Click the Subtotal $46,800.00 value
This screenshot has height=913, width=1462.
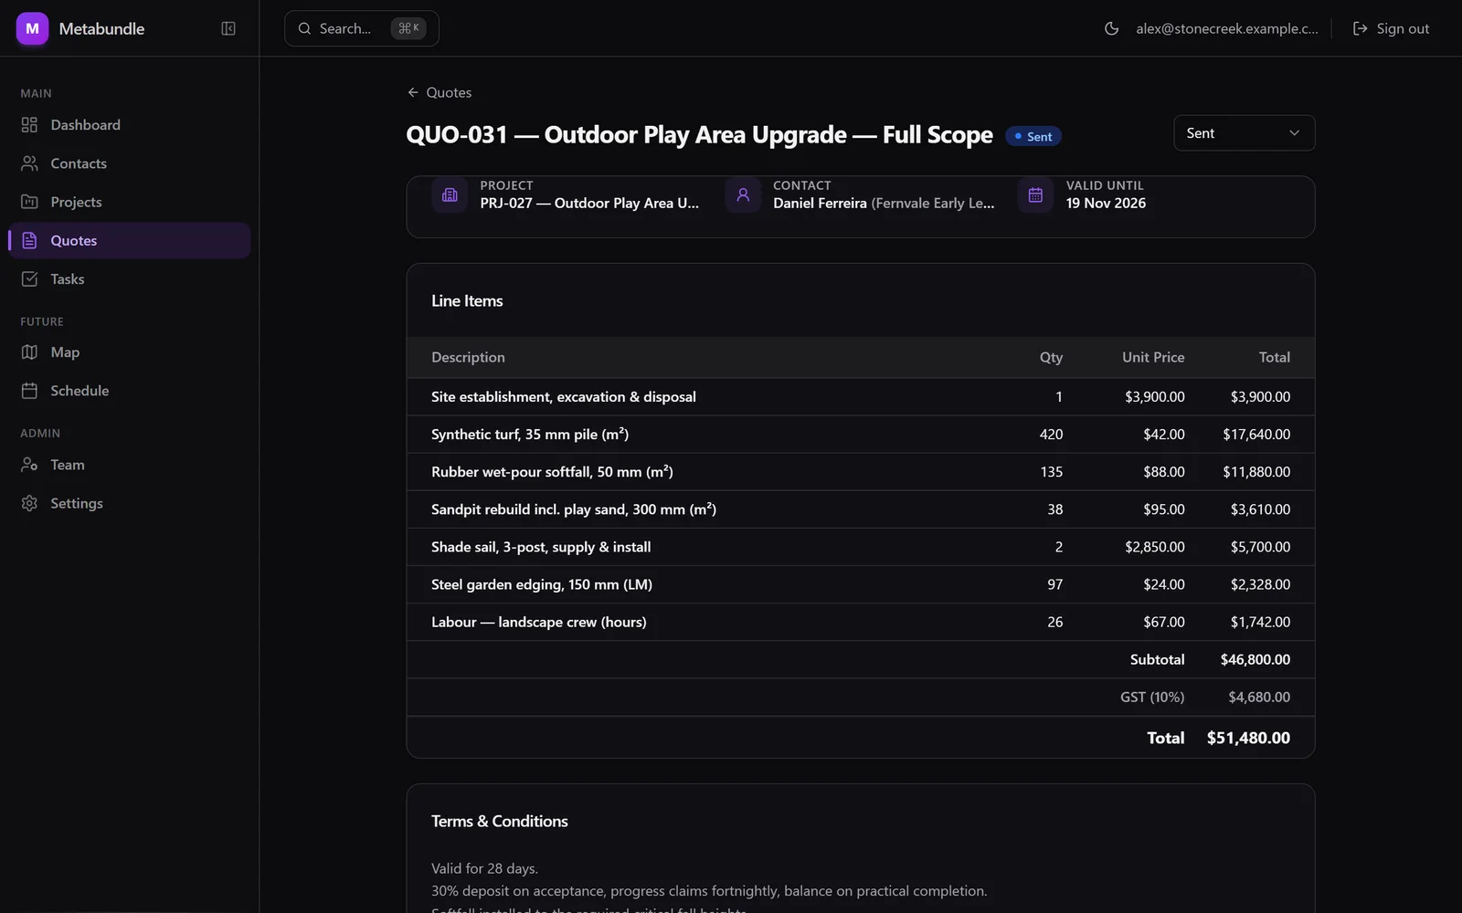(1255, 659)
